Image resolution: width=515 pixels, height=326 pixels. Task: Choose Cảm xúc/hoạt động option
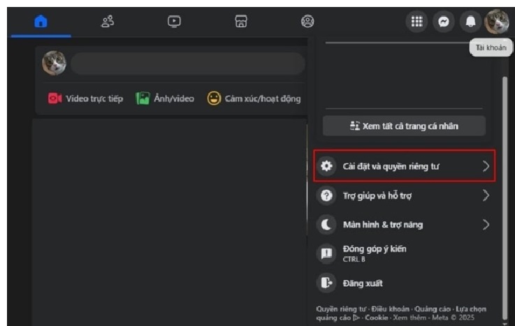click(254, 98)
